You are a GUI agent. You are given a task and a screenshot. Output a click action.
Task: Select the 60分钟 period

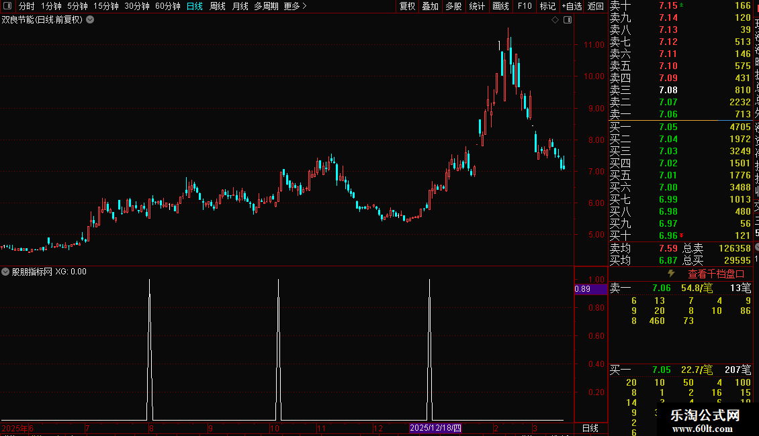[x=168, y=6]
